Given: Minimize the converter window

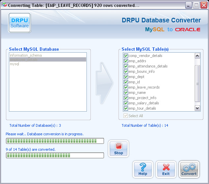Looking at the screenshot, I should pyautogui.click(x=189, y=5).
